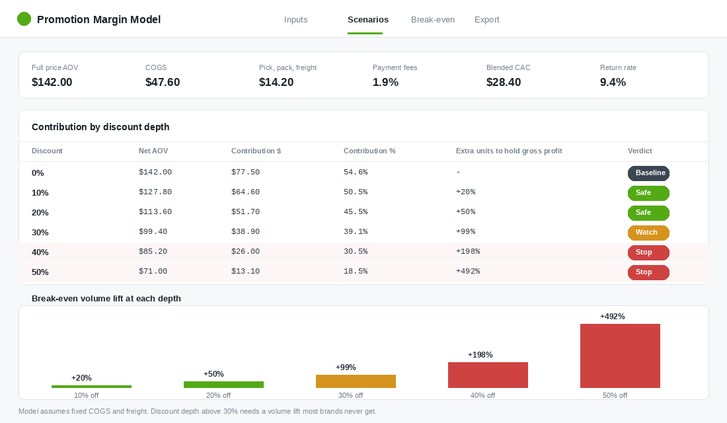Viewport: 727px width, 423px height.
Task: Click the orange 30% off chart bar
Action: pos(356,381)
